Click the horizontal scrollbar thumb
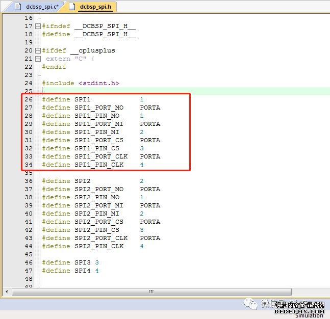Image resolution: width=330 pixels, height=319 pixels. 151,291
